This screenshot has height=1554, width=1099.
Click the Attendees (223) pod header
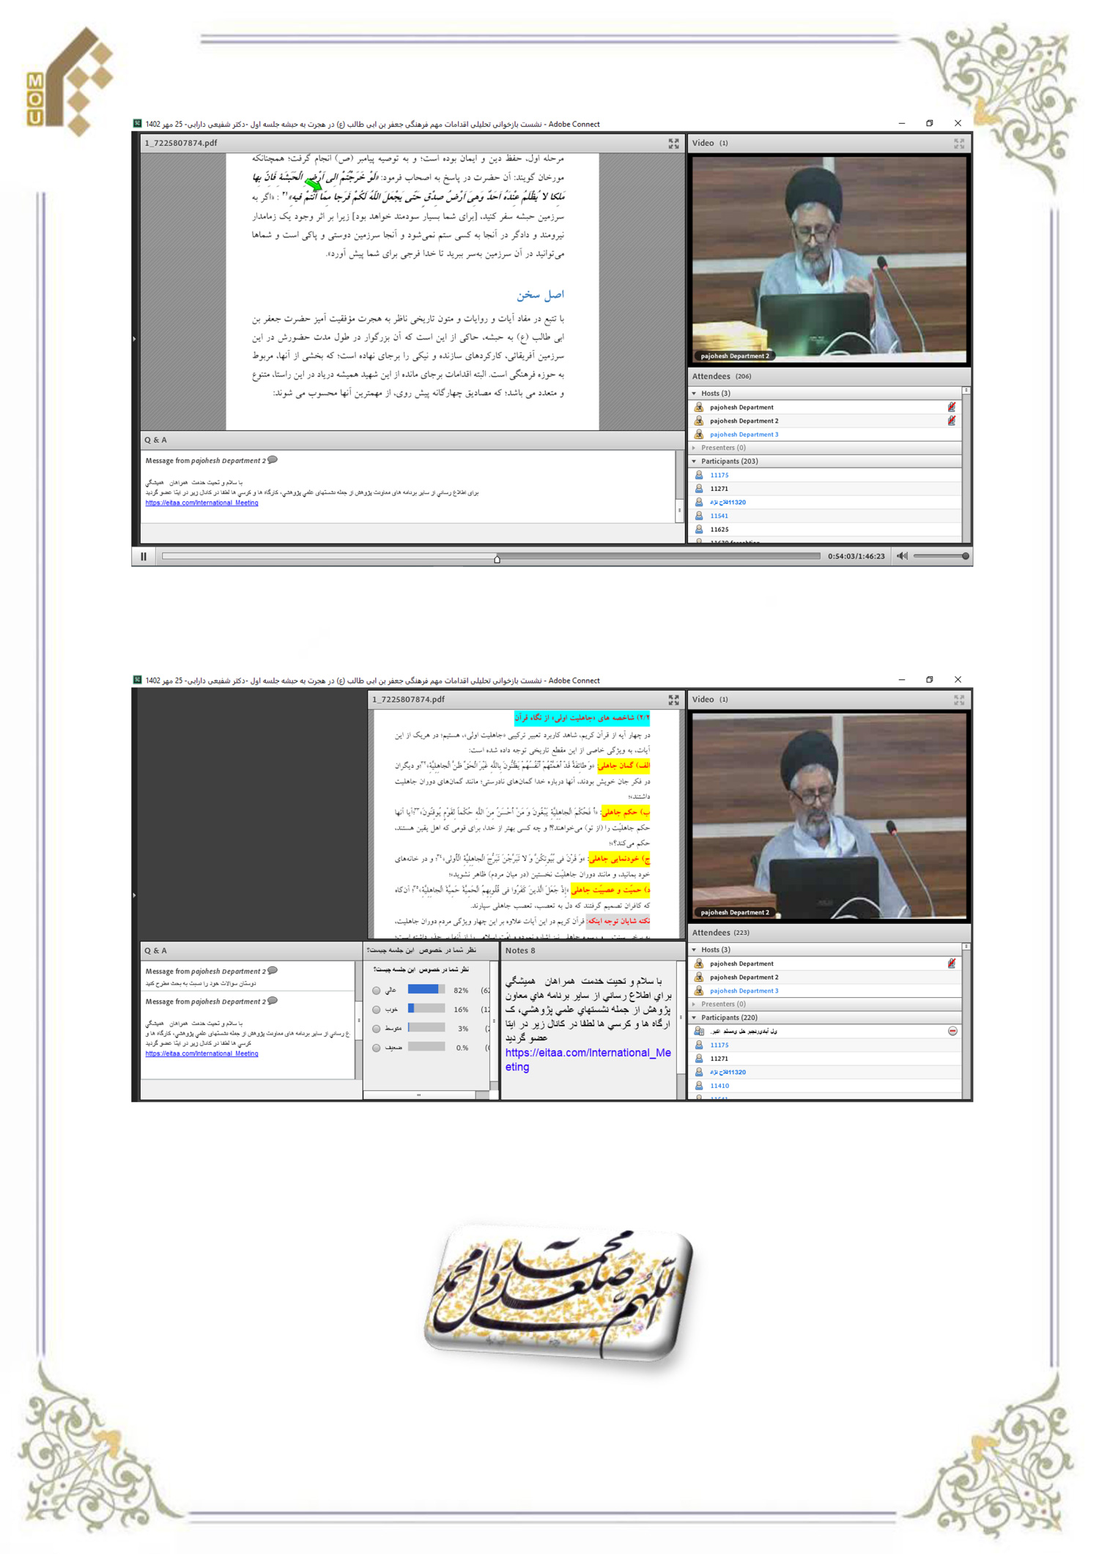(829, 933)
